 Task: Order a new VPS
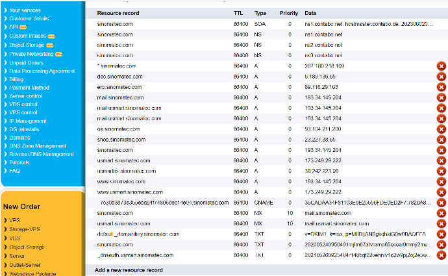[14, 220]
